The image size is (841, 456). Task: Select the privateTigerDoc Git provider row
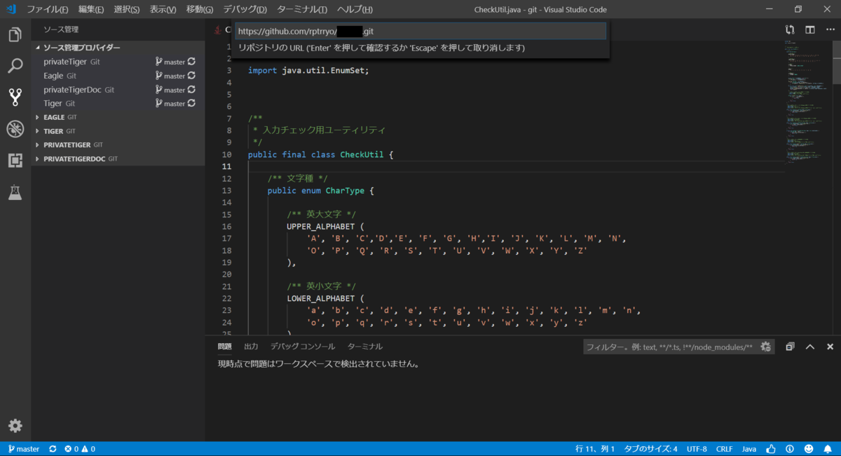click(119, 90)
